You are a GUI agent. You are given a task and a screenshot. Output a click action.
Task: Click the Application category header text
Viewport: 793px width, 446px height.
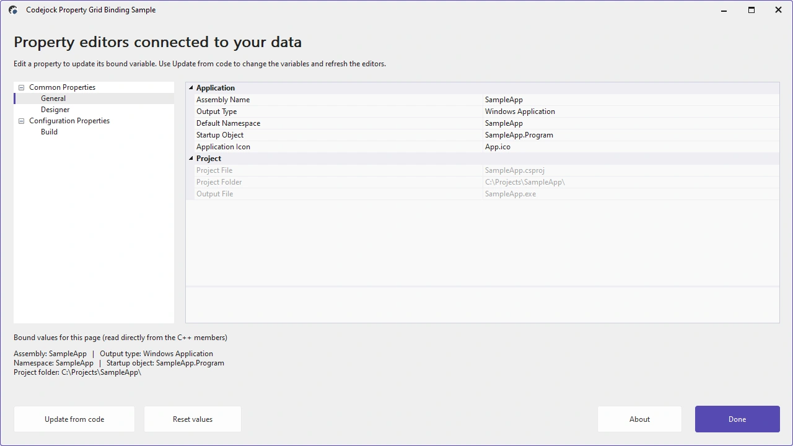pyautogui.click(x=216, y=88)
